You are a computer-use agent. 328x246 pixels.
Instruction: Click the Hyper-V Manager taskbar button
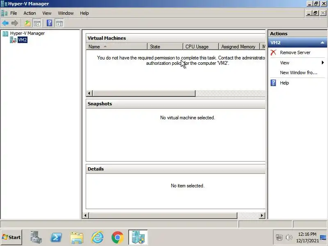(138, 237)
